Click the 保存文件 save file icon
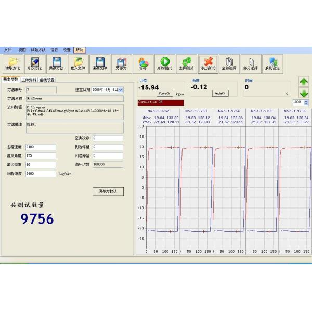Image resolution: width=312 pixels, height=312 pixels. [100, 64]
